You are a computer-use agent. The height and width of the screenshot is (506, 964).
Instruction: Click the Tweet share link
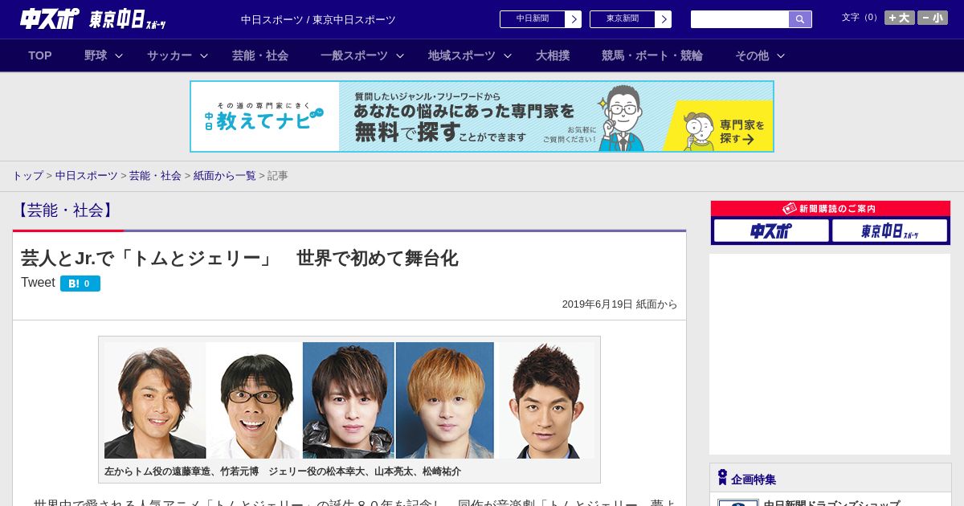click(38, 283)
